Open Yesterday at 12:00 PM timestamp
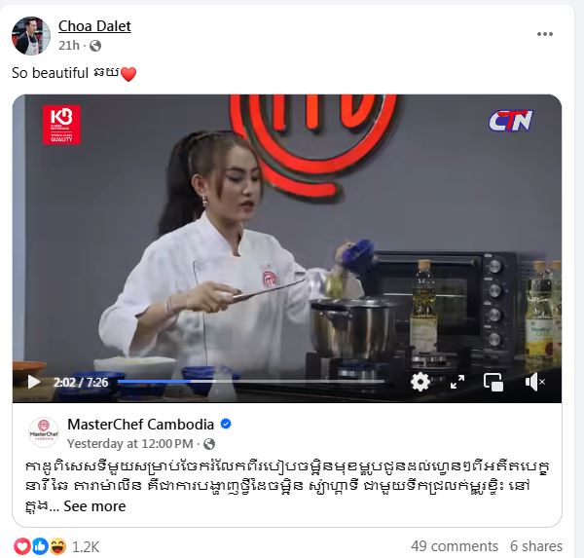The width and height of the screenshot is (584, 558). point(130,444)
